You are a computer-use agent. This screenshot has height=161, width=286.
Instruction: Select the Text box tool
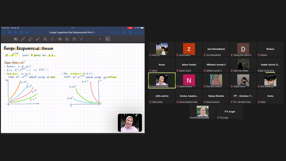point(74,39)
